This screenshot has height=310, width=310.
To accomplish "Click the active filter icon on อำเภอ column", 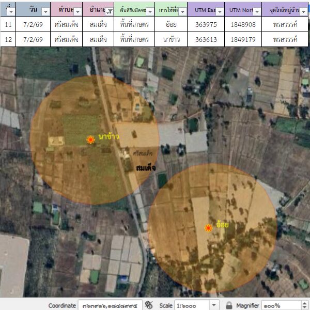I will point(109,11).
